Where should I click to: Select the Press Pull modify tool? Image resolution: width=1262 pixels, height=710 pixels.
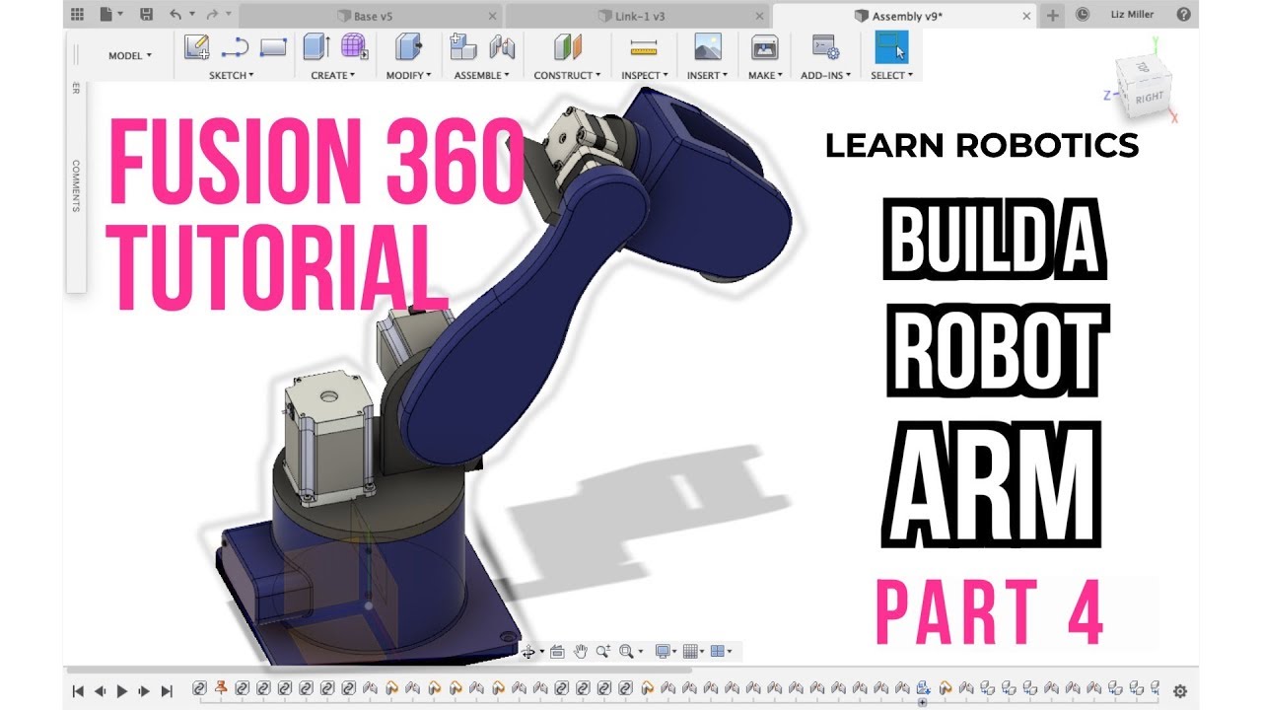coord(406,47)
